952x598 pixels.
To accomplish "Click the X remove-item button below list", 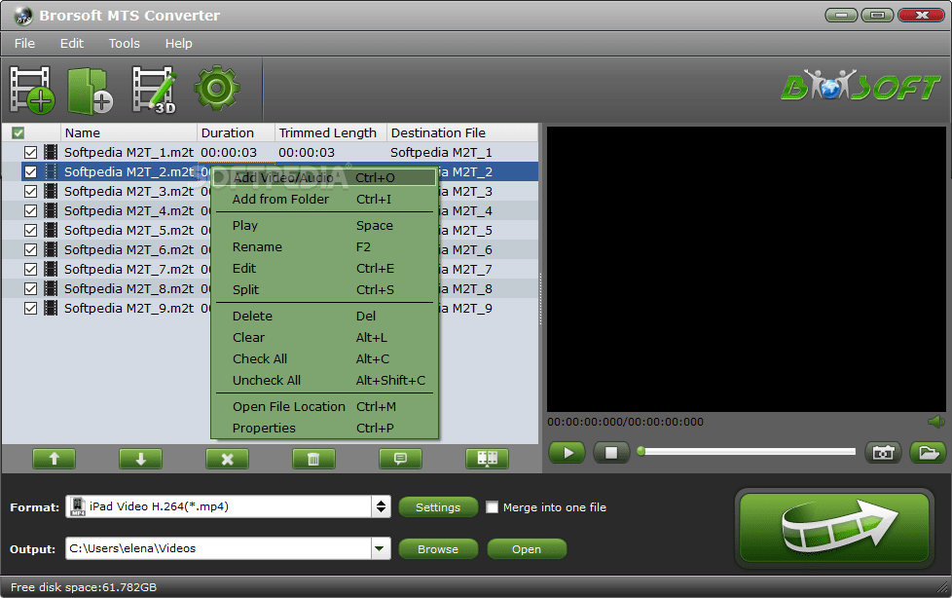I will click(227, 459).
